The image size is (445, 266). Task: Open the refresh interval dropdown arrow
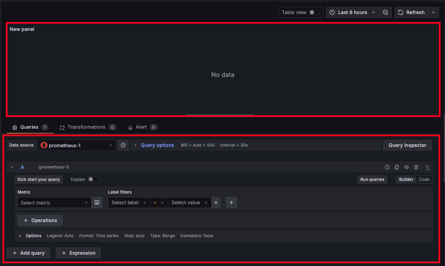[x=433, y=12]
